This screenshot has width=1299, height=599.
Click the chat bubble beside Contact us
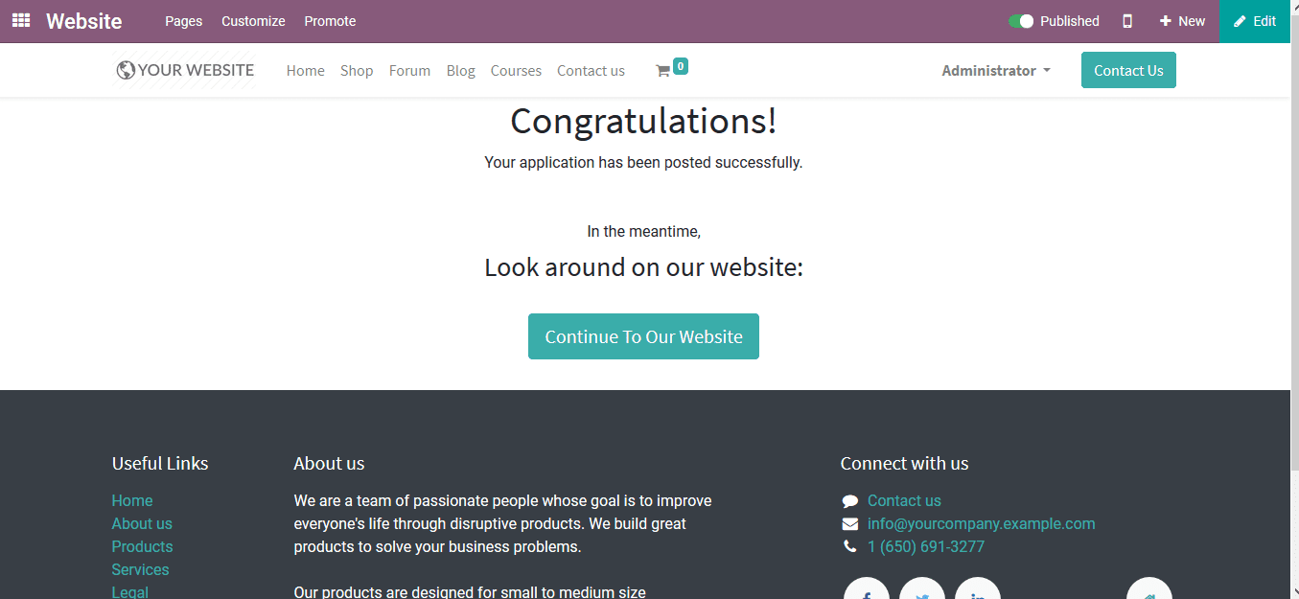click(x=849, y=499)
